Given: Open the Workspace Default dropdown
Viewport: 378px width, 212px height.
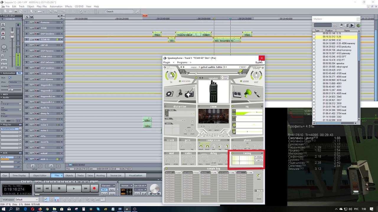Looking at the screenshot, I should point(27,200).
